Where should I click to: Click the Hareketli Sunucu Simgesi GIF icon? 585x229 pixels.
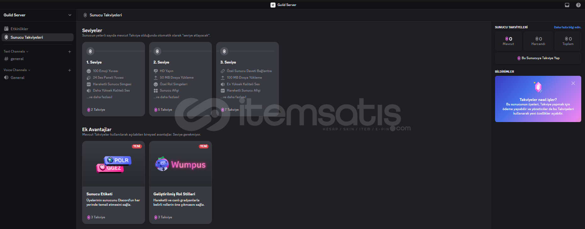(x=89, y=84)
